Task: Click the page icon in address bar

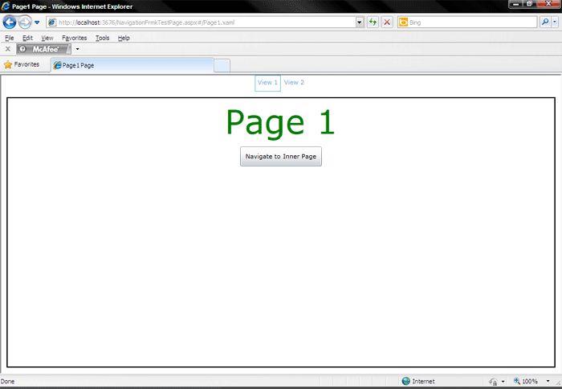Action: pyautogui.click(x=52, y=23)
